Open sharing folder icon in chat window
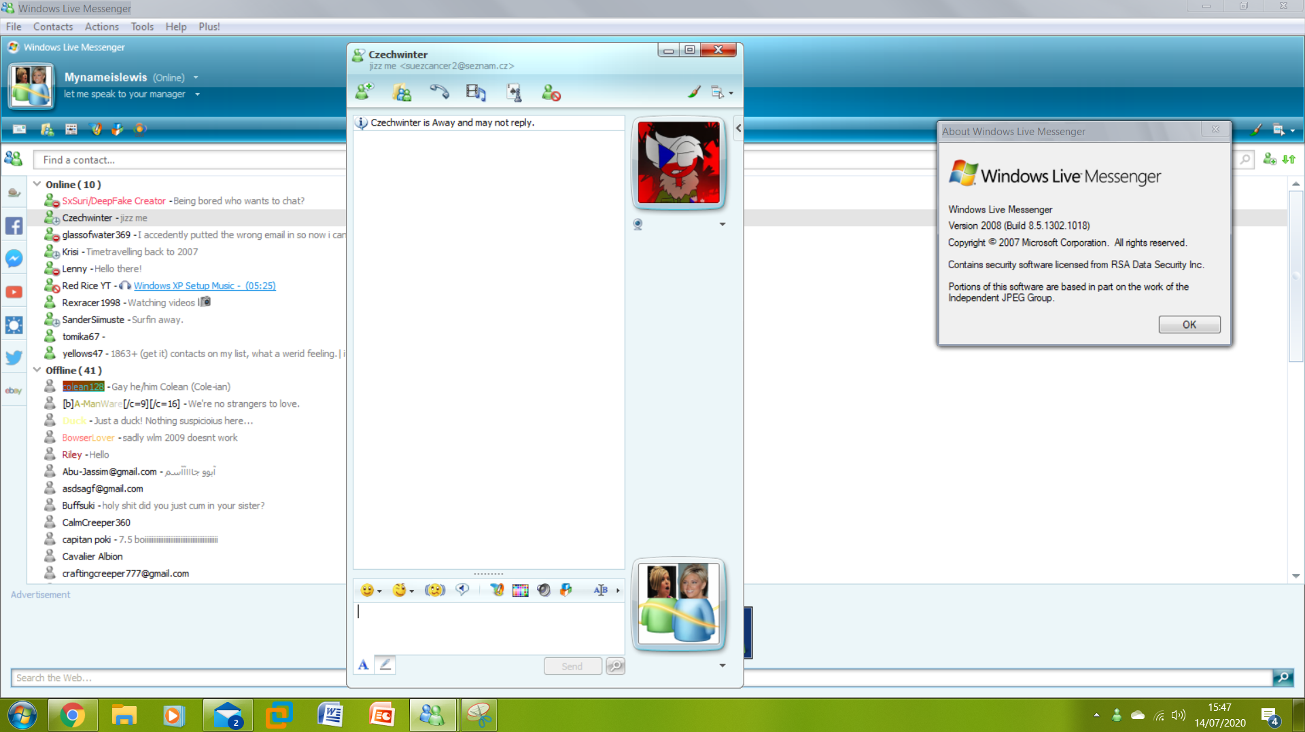Image resolution: width=1305 pixels, height=732 pixels. (x=402, y=92)
